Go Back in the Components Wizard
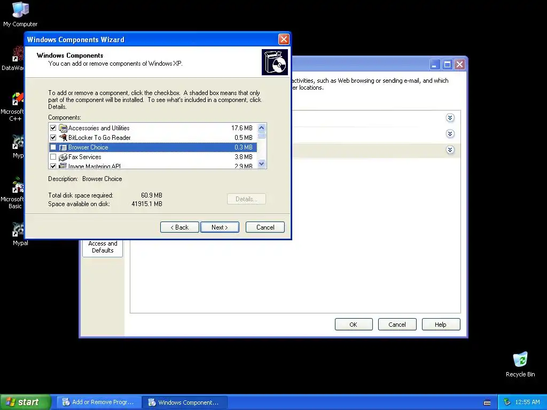The width and height of the screenshot is (547, 410). [179, 227]
